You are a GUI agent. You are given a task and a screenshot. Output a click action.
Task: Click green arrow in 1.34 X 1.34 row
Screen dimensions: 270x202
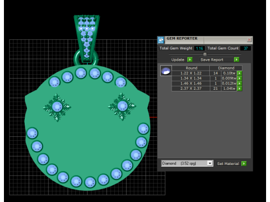[240, 78]
